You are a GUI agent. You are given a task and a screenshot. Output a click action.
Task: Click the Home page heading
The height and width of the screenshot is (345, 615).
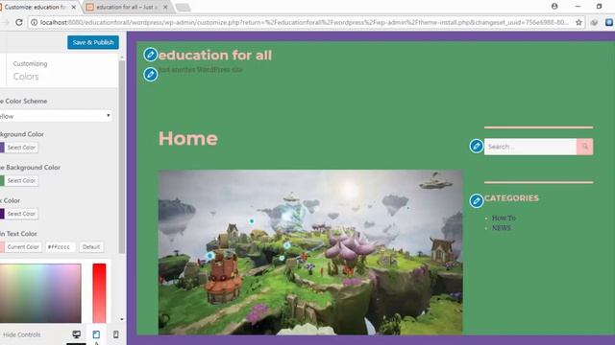[x=188, y=138]
